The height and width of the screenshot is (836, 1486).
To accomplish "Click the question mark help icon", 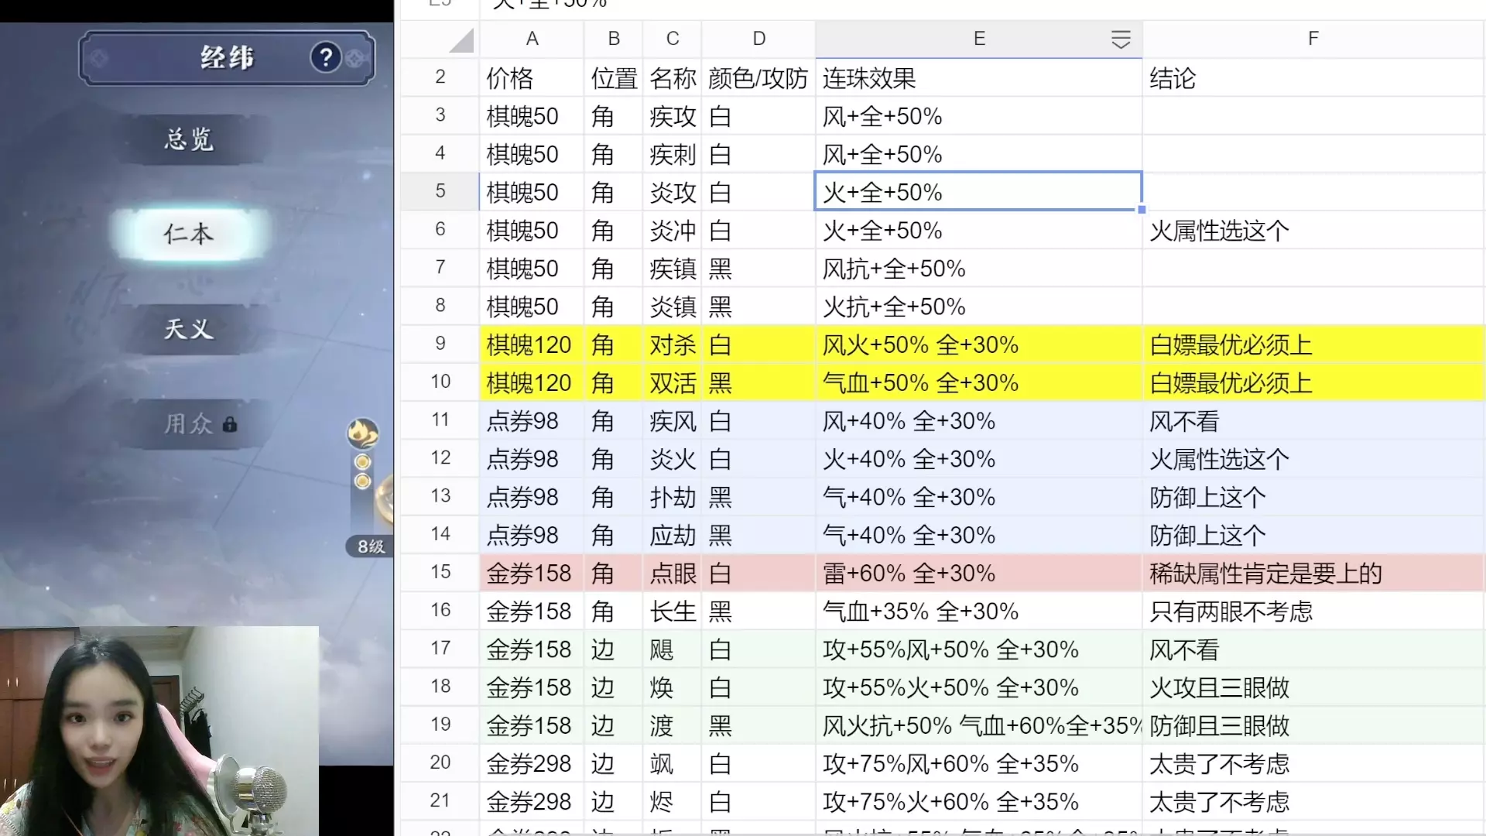I will [x=326, y=57].
